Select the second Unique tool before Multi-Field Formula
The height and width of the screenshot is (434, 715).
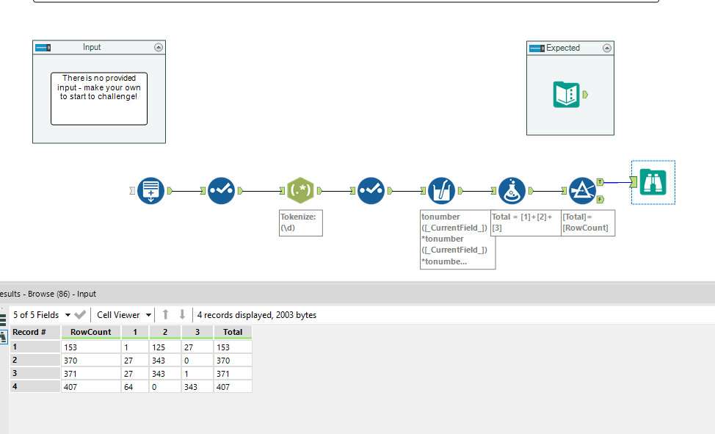coord(371,189)
